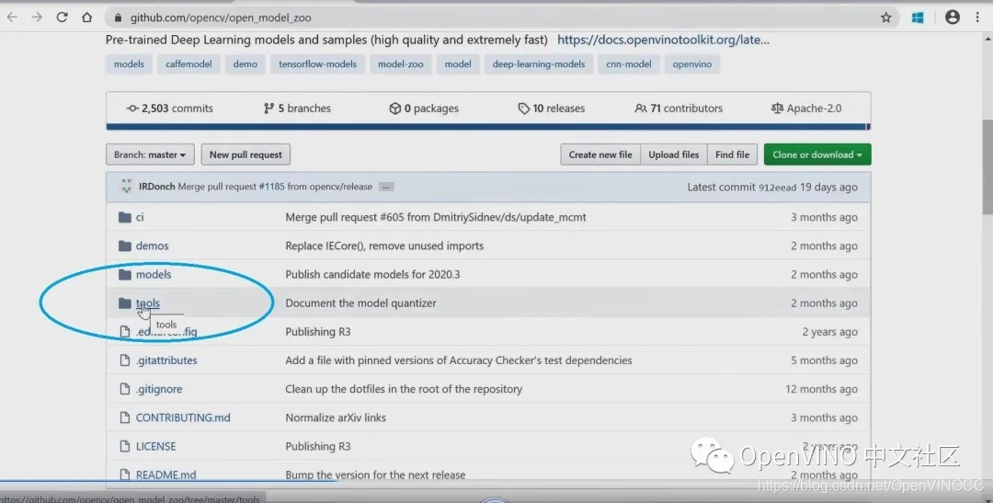Click the Windows extension icon in toolbar
Image resolution: width=993 pixels, height=503 pixels.
click(917, 17)
